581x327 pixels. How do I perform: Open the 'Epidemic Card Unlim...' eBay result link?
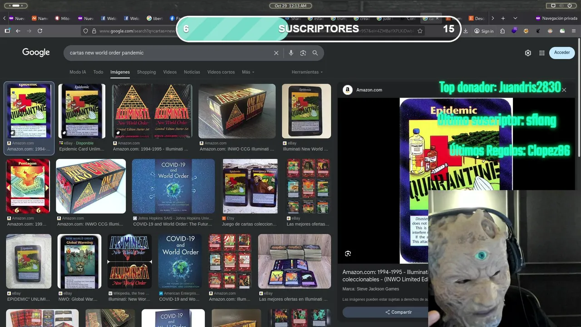[82, 149]
